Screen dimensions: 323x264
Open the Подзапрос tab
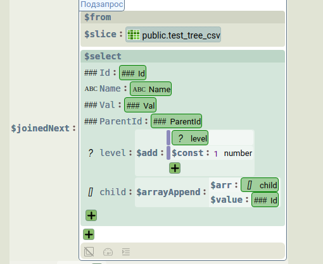[102, 4]
